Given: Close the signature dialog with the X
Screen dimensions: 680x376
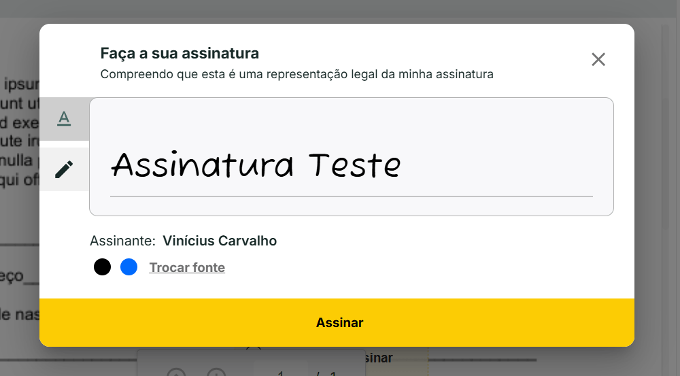Looking at the screenshot, I should 598,59.
